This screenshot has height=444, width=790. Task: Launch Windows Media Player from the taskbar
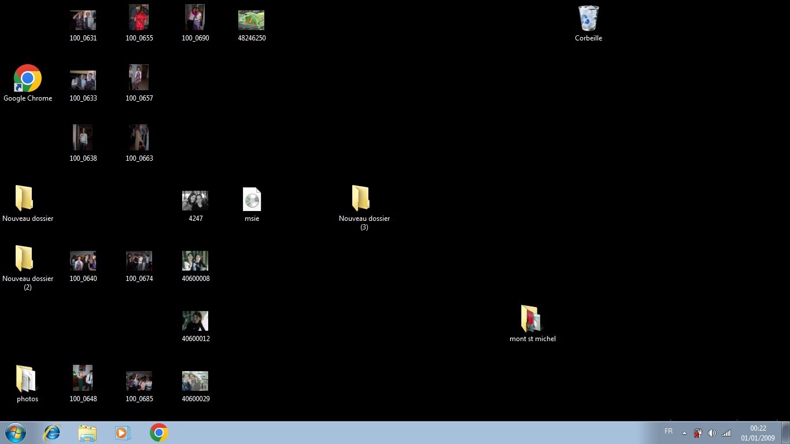tap(123, 432)
